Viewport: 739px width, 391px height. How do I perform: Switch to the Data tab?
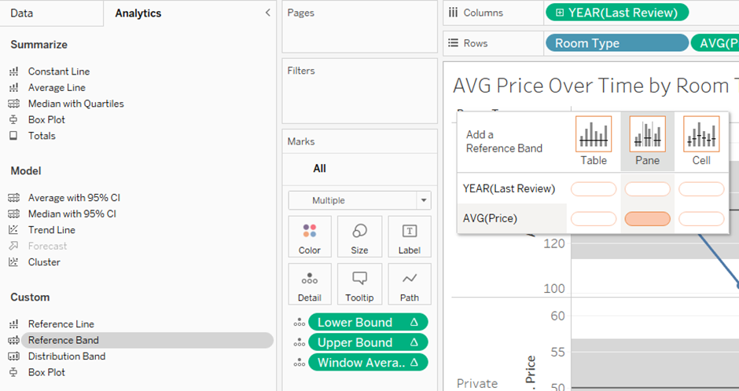point(22,13)
